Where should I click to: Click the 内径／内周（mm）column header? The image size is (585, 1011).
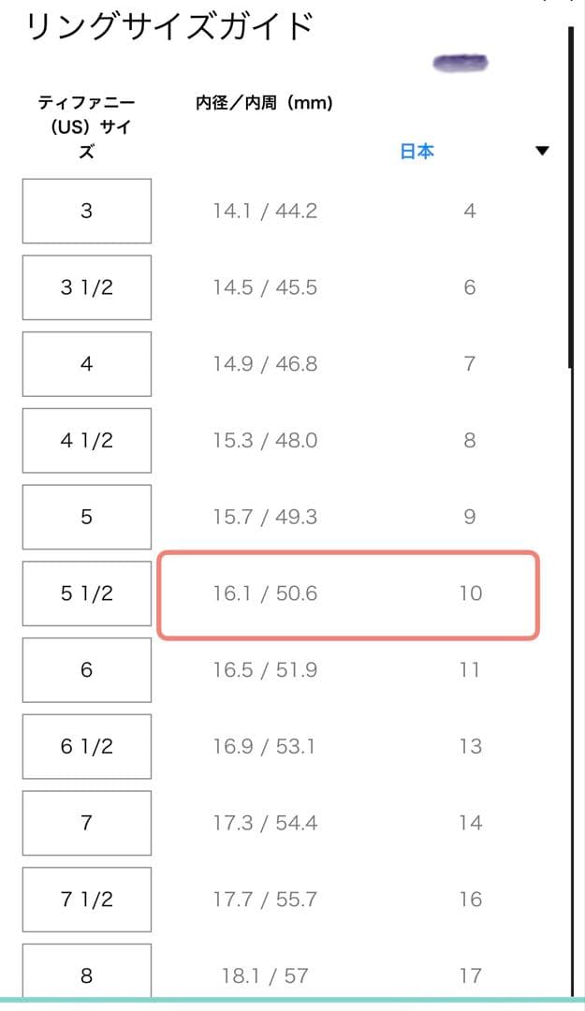[x=266, y=103]
